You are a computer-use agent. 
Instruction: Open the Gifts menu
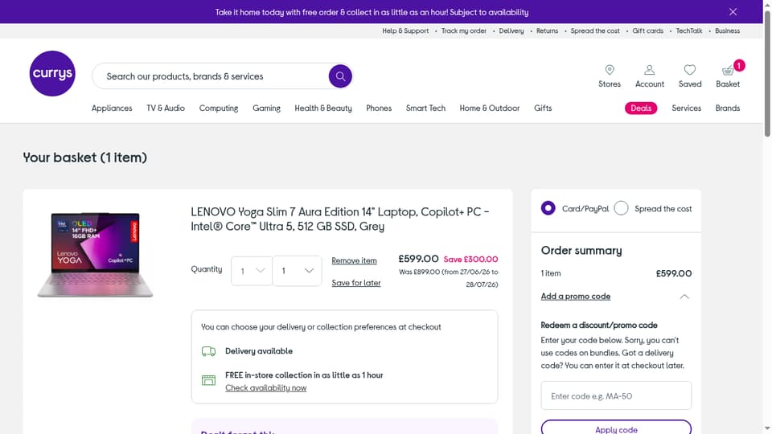[543, 108]
